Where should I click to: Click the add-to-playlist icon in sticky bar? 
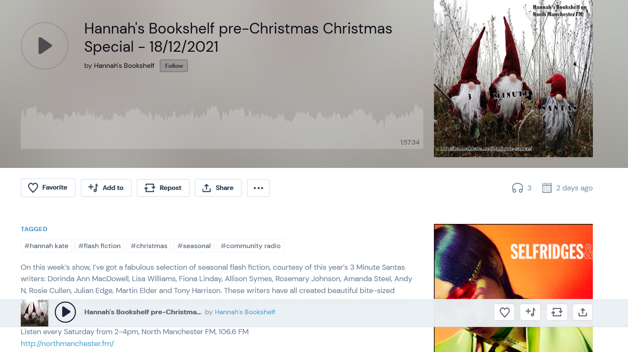tap(531, 312)
